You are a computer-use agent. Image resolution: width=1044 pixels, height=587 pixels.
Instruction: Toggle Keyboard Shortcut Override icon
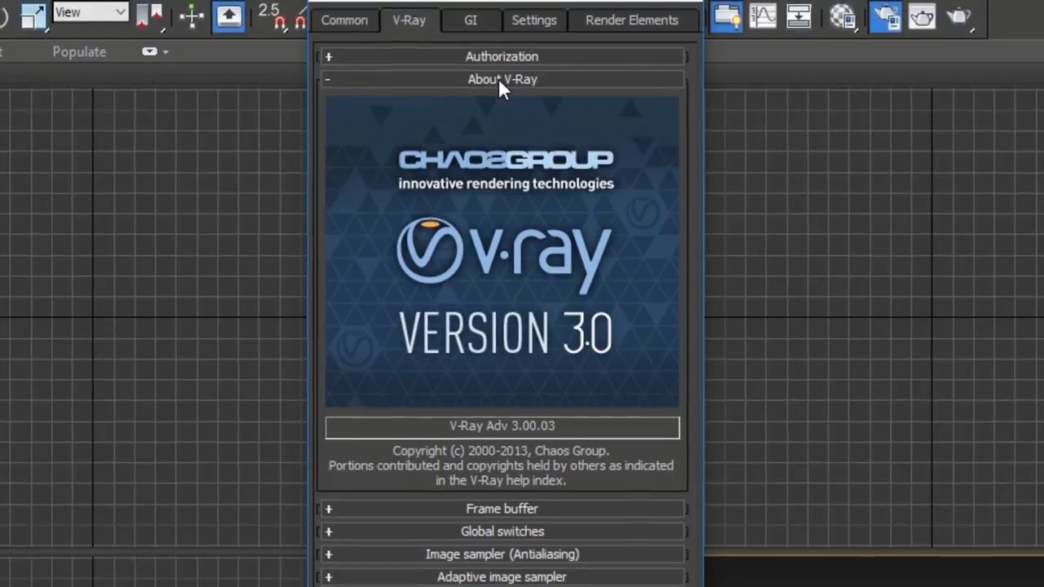(228, 17)
